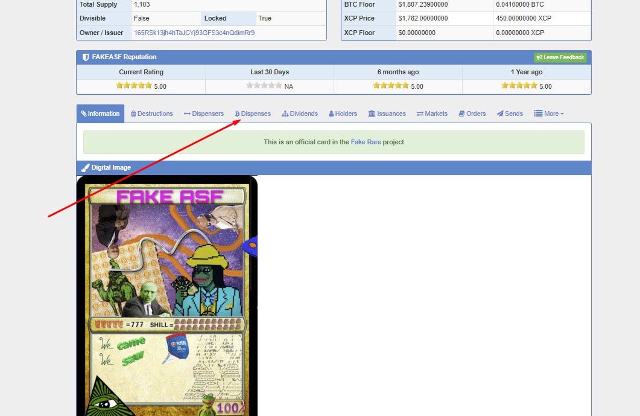Select the XCP Price value $1,782.00000000
Image resolution: width=640 pixels, height=416 pixels.
pyautogui.click(x=423, y=18)
